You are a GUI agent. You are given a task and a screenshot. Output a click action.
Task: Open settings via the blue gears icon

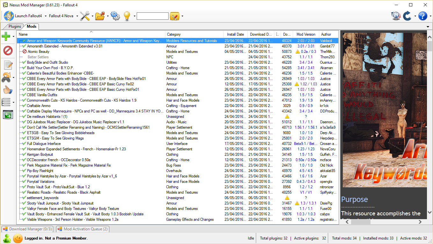coord(115,16)
